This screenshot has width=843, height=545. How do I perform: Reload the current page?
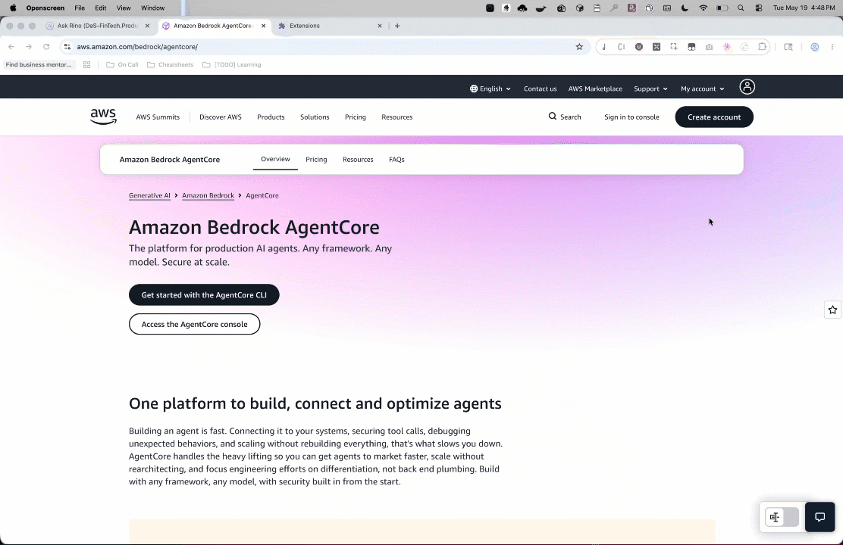(x=46, y=47)
